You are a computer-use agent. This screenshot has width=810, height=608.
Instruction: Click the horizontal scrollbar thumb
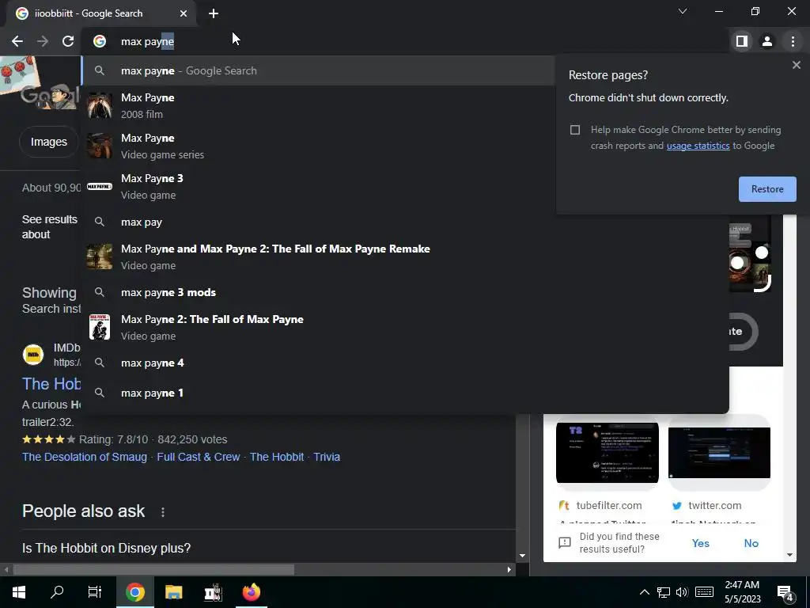coord(153,570)
